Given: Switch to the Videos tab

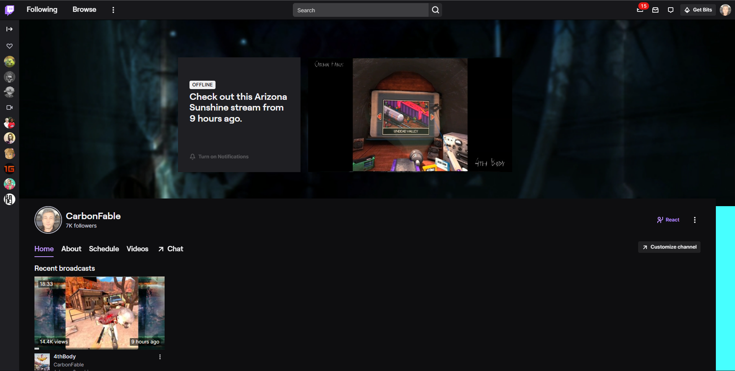Looking at the screenshot, I should [x=137, y=249].
